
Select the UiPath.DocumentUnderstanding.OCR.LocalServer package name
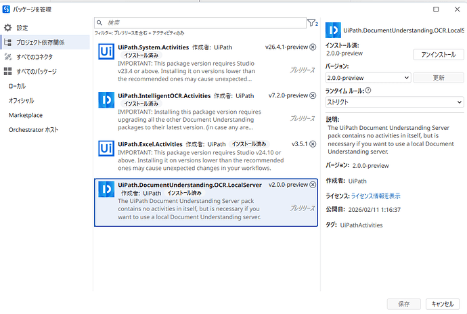[x=190, y=185]
